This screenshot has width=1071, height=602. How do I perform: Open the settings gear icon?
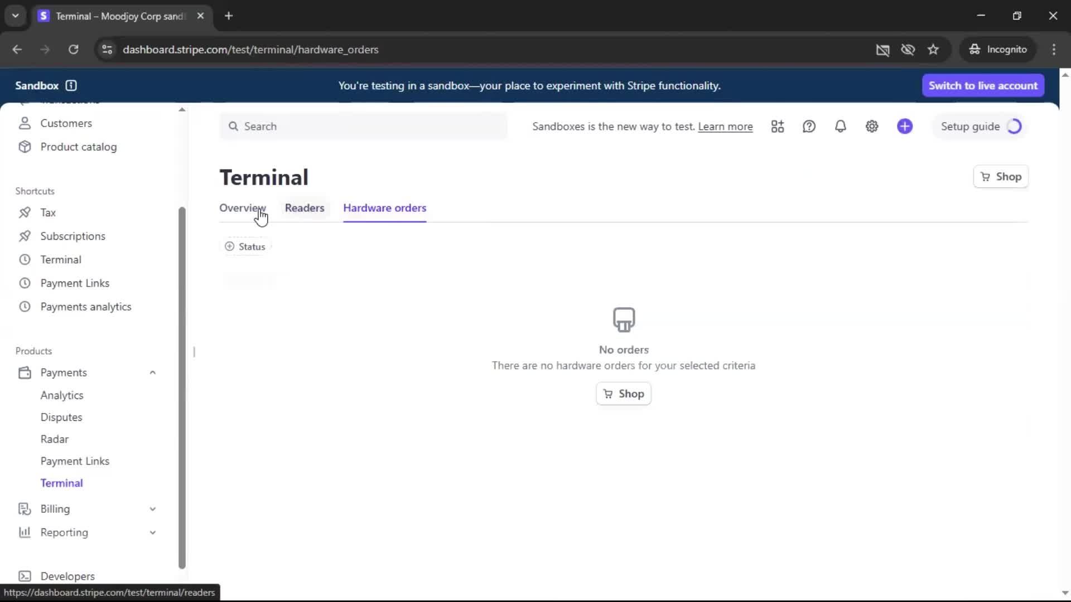872,127
